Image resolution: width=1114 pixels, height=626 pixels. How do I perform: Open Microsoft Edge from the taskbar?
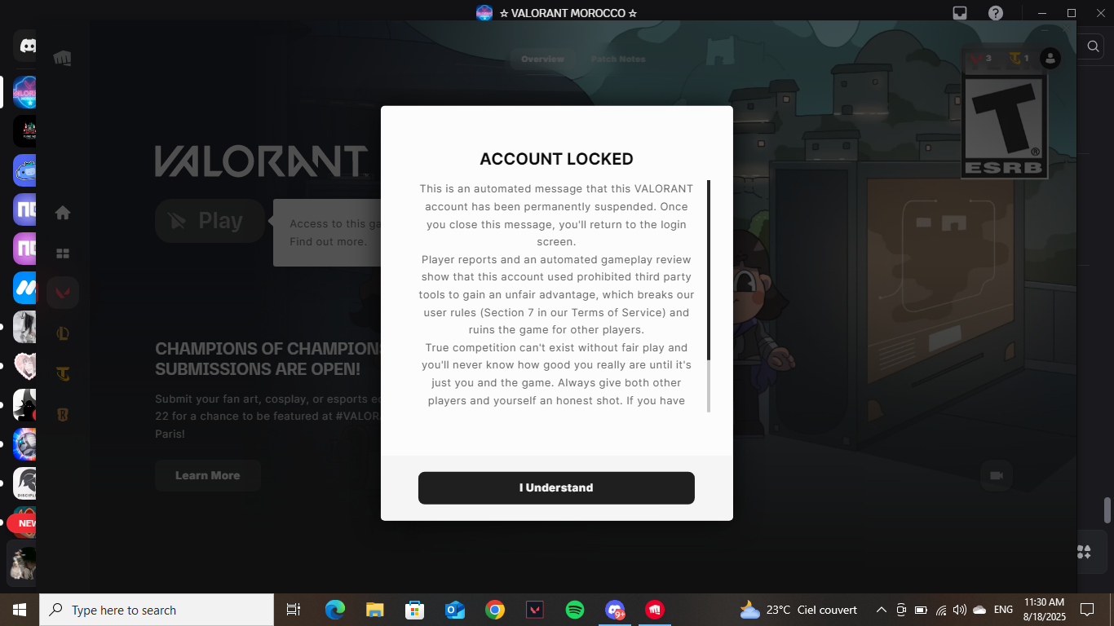coord(334,610)
